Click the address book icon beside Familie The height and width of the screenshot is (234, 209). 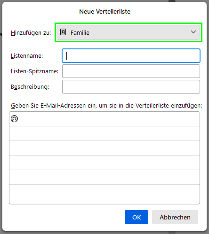click(63, 32)
